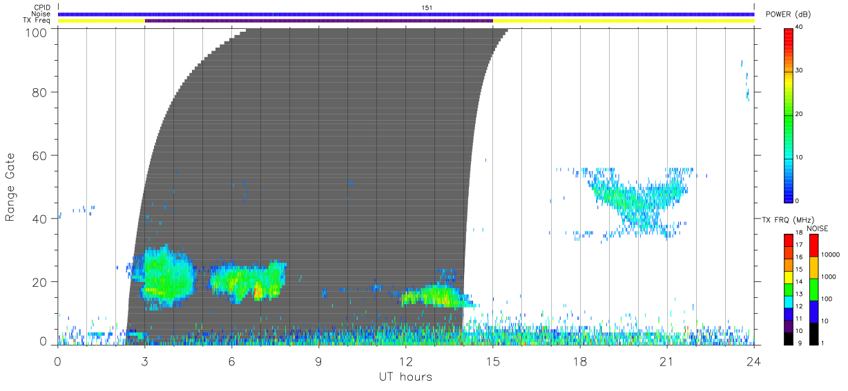Click the 80 tick on Range Gate axis
Image resolution: width=848 pixels, height=391 pixels.
click(x=39, y=92)
